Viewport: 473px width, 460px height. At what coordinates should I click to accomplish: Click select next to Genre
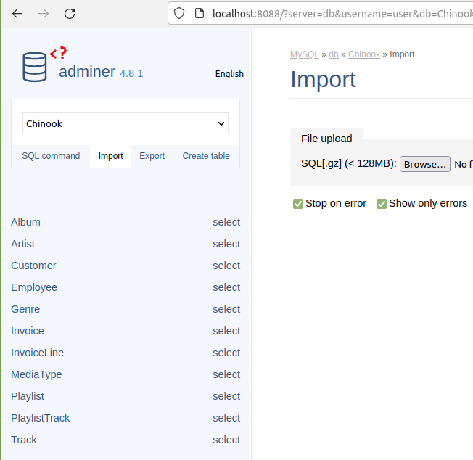pyautogui.click(x=226, y=309)
